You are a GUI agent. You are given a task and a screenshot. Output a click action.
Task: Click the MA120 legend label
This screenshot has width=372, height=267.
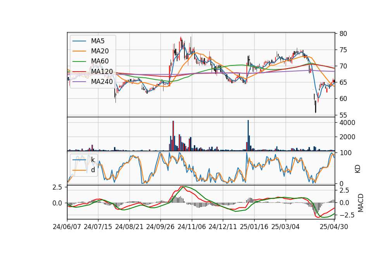tap(102, 71)
